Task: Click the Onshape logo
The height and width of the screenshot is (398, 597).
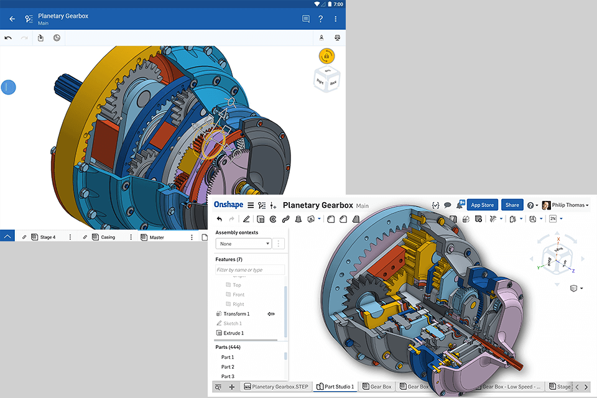Action: [x=228, y=205]
